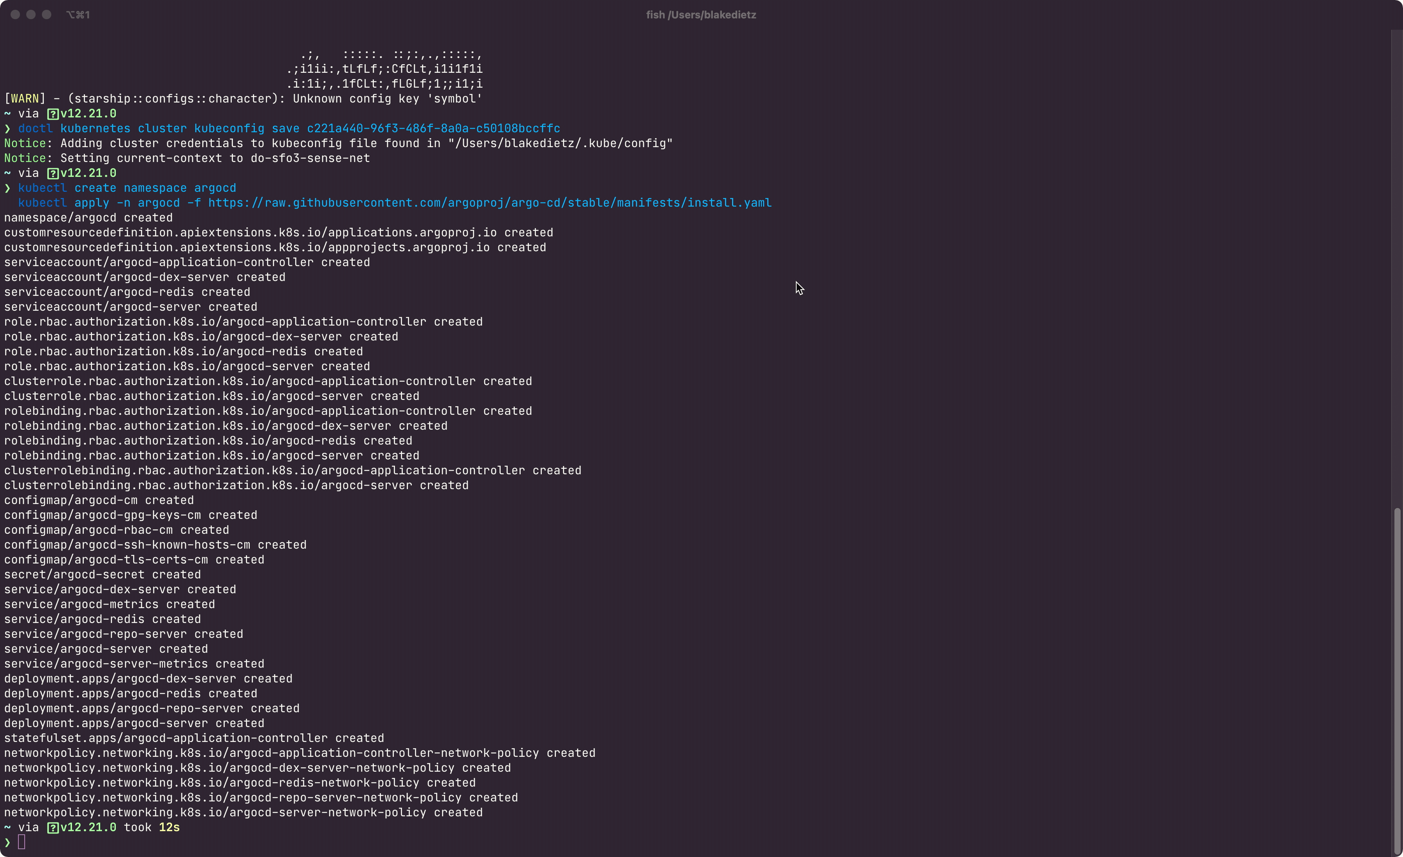The height and width of the screenshot is (857, 1403).
Task: Click 'serviceaccount/argocd-server created'
Action: (x=130, y=307)
